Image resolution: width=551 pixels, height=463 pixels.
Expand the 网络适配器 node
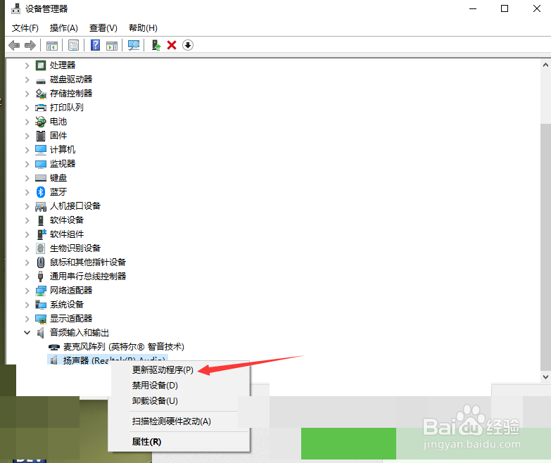[x=27, y=291]
